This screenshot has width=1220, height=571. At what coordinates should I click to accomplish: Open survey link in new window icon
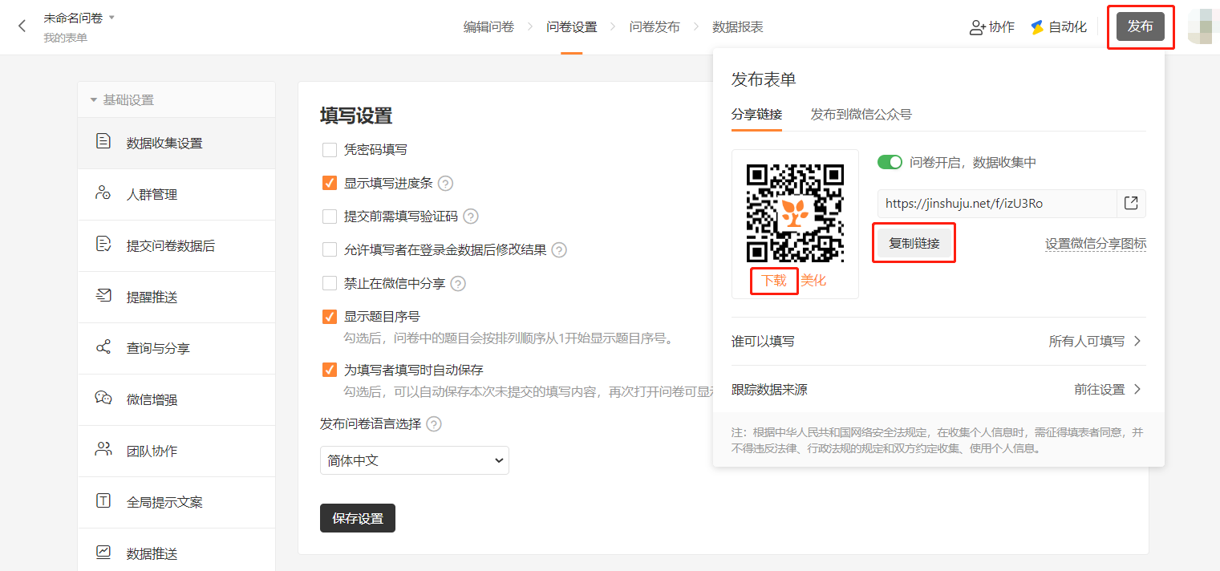pos(1131,203)
